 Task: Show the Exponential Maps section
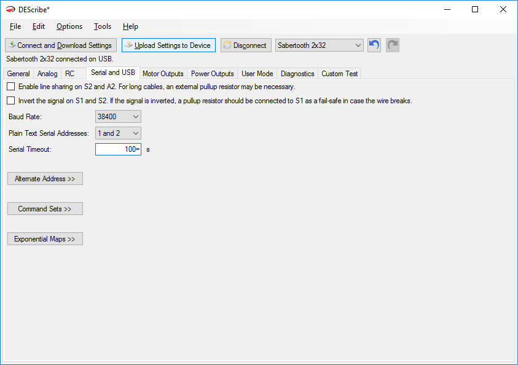pyautogui.click(x=45, y=239)
